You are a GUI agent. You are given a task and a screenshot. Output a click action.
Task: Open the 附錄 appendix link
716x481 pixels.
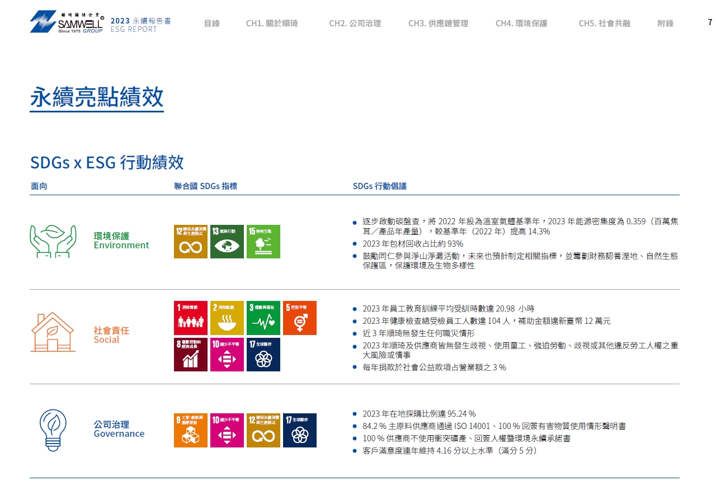pos(666,23)
